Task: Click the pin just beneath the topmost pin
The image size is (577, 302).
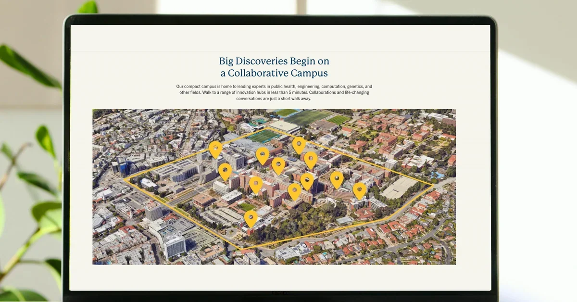Action: point(311,160)
